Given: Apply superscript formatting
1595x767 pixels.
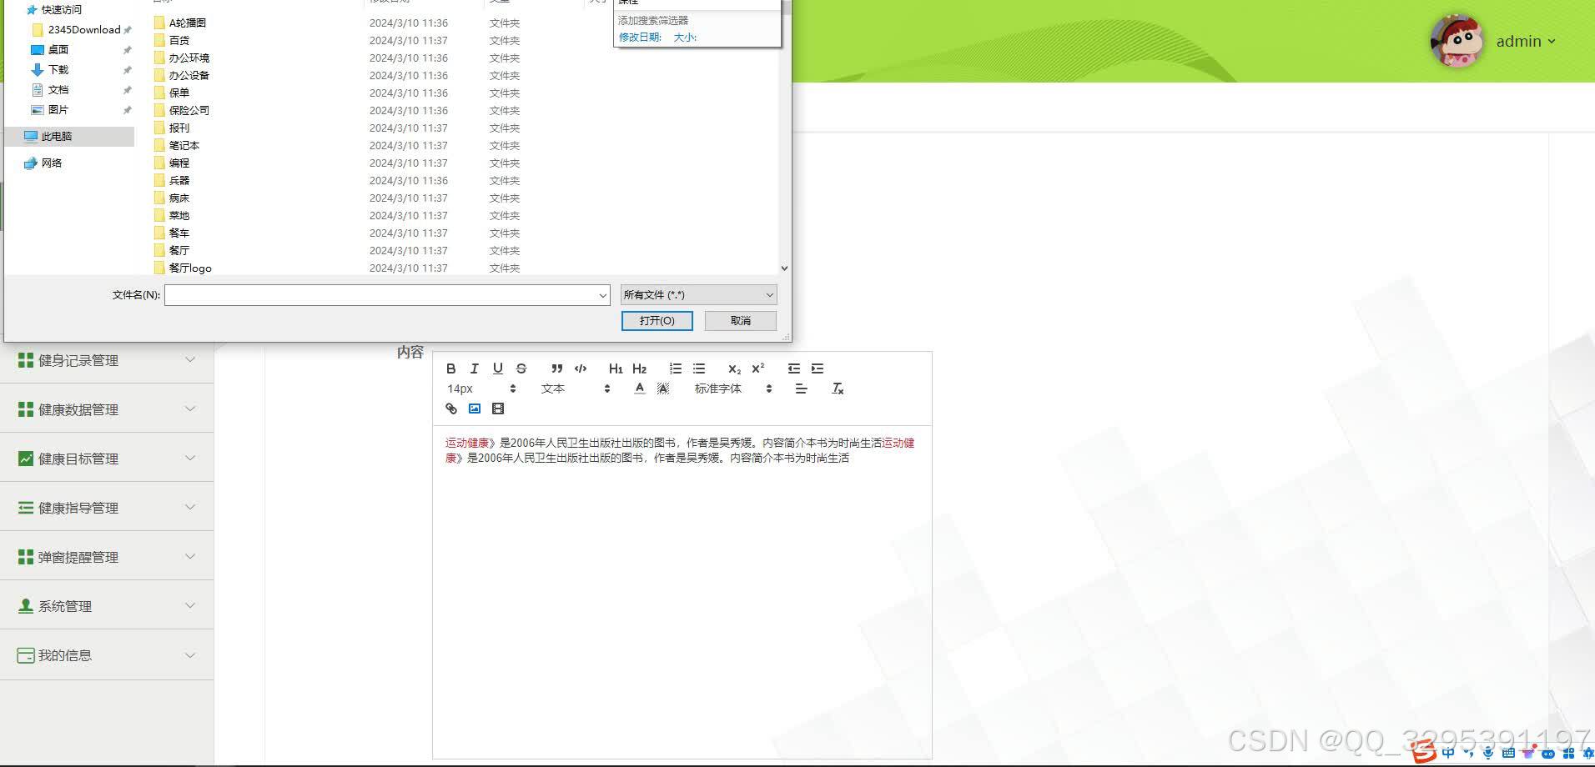Looking at the screenshot, I should [758, 368].
